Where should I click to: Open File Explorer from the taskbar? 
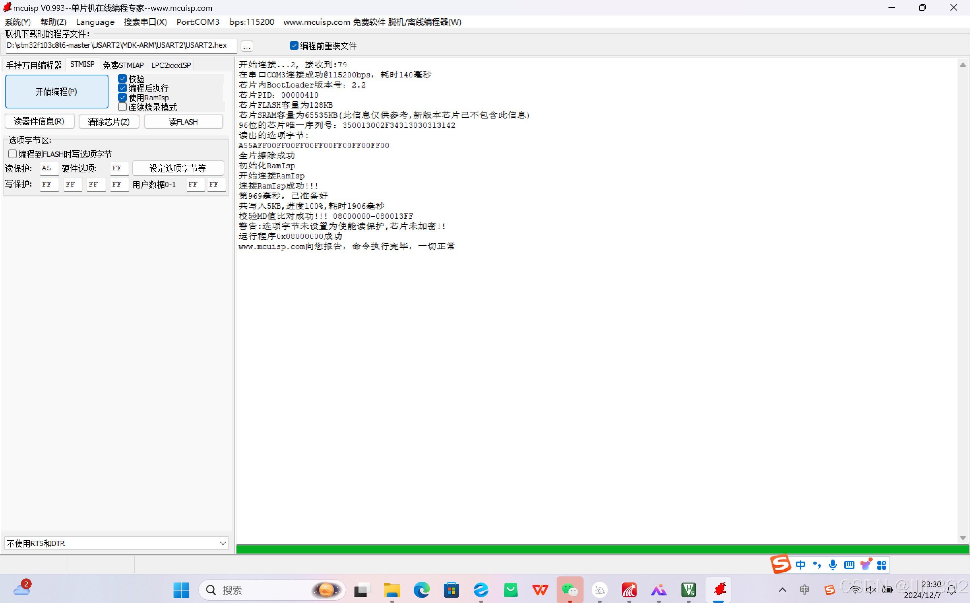(392, 590)
